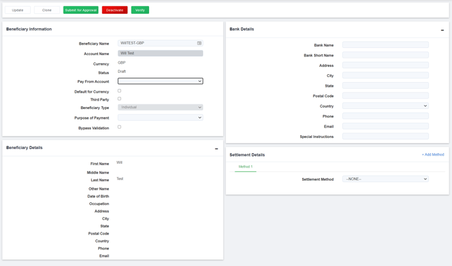Check the Bypass Validation box
The image size is (452, 266).
pos(120,127)
